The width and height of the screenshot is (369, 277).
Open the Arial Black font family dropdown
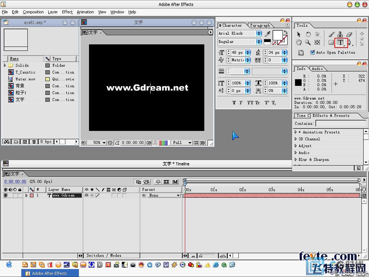click(x=259, y=34)
